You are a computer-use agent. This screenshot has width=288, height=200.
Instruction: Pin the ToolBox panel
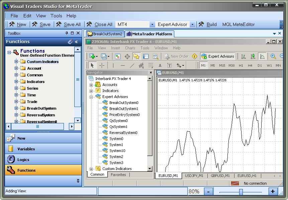click(x=67, y=33)
